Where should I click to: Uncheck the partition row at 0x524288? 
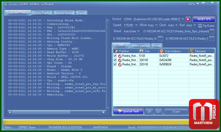pos(115,60)
